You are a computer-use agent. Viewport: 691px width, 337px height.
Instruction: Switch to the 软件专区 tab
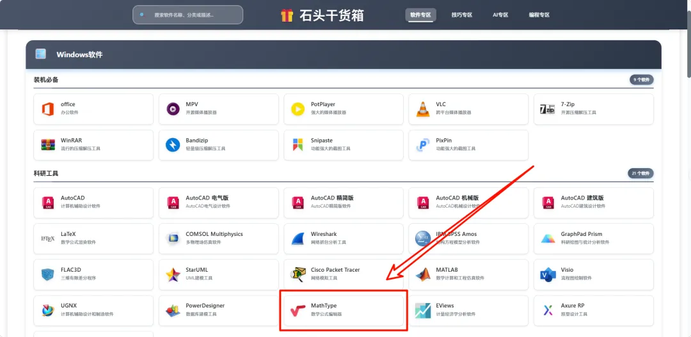420,15
